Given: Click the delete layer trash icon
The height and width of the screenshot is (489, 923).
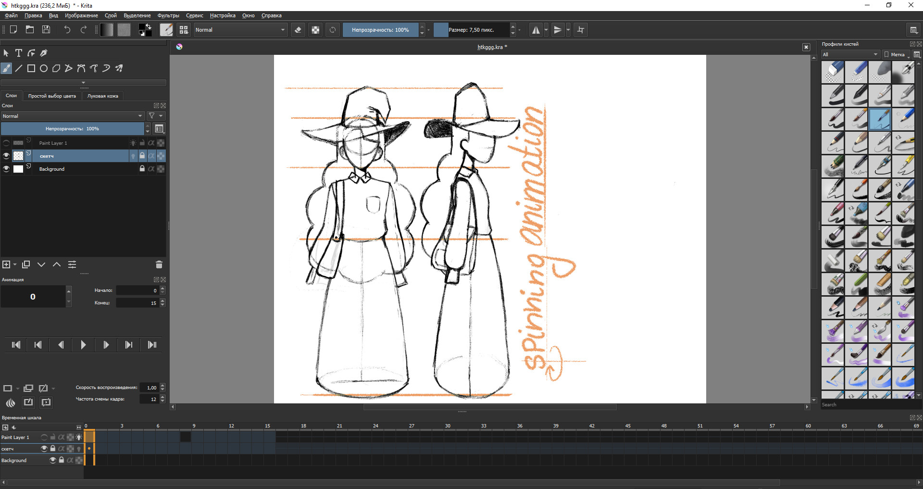Looking at the screenshot, I should pos(159,264).
